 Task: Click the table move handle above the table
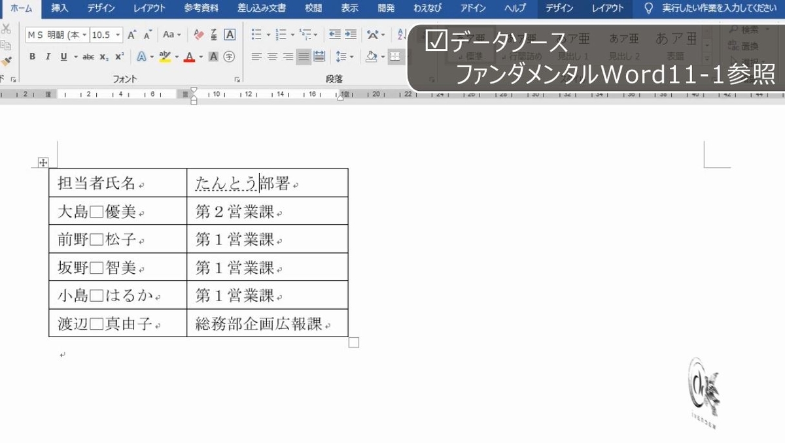(43, 161)
